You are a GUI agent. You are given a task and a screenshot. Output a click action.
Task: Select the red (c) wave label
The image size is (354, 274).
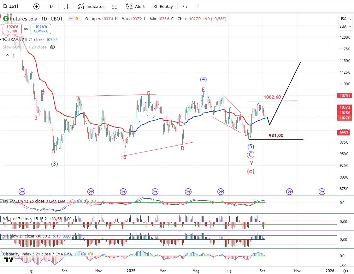point(251,171)
